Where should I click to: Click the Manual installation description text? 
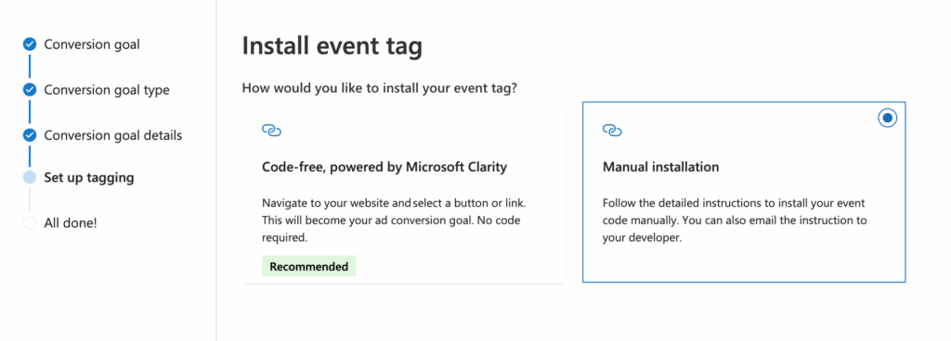click(735, 221)
